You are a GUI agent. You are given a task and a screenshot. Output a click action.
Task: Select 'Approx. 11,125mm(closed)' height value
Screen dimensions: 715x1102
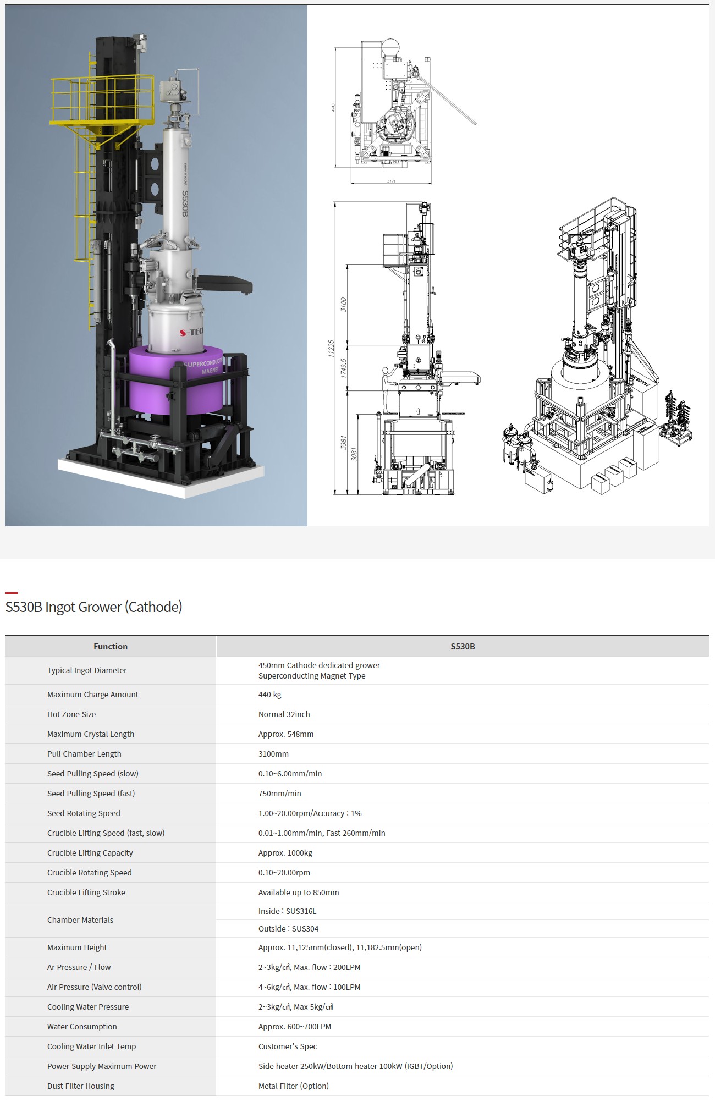(305, 947)
